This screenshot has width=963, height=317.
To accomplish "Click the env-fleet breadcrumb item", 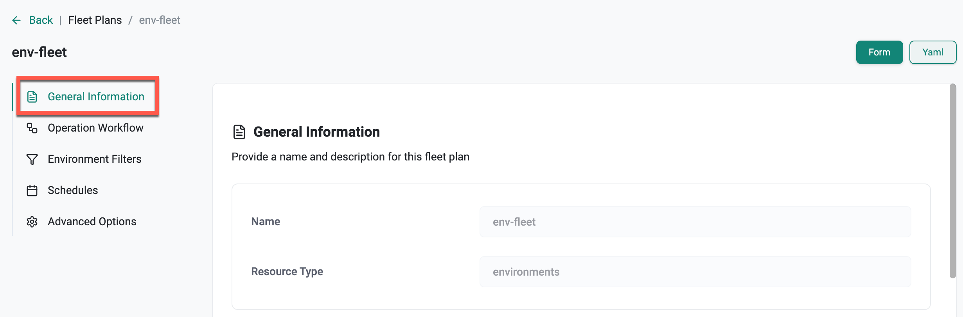I will point(160,20).
